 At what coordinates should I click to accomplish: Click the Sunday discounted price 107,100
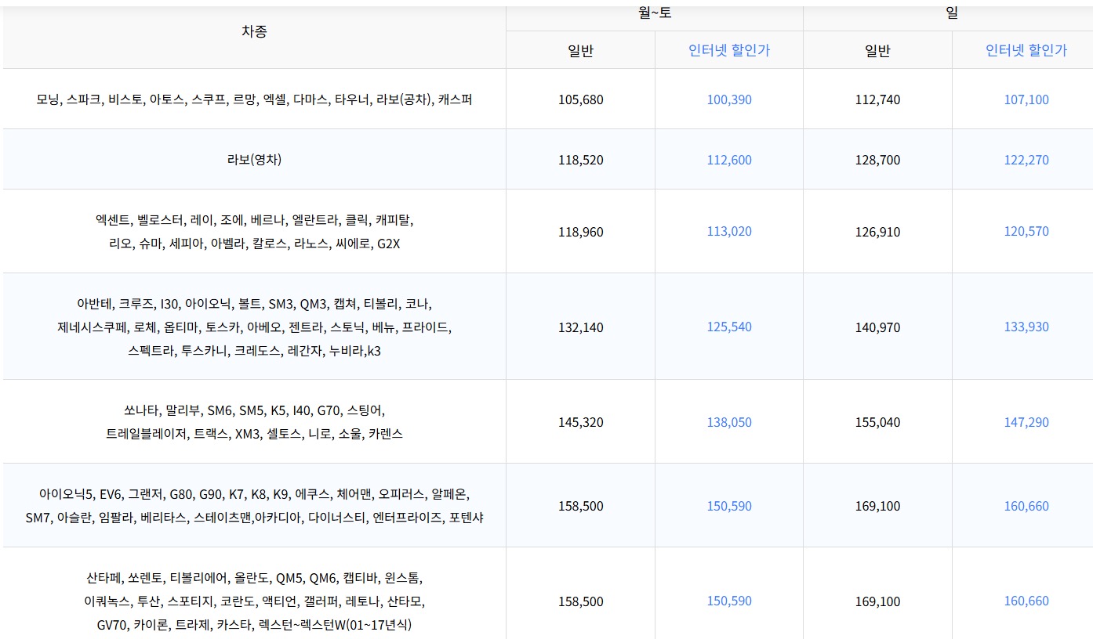point(1026,99)
